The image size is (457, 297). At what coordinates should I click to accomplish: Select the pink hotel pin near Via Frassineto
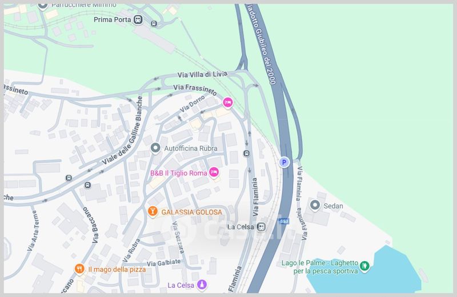[227, 103]
